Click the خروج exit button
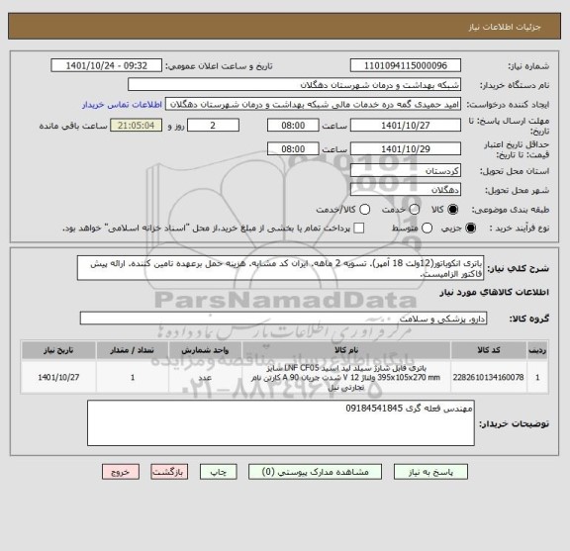This screenshot has width=570, height=551. click(121, 472)
